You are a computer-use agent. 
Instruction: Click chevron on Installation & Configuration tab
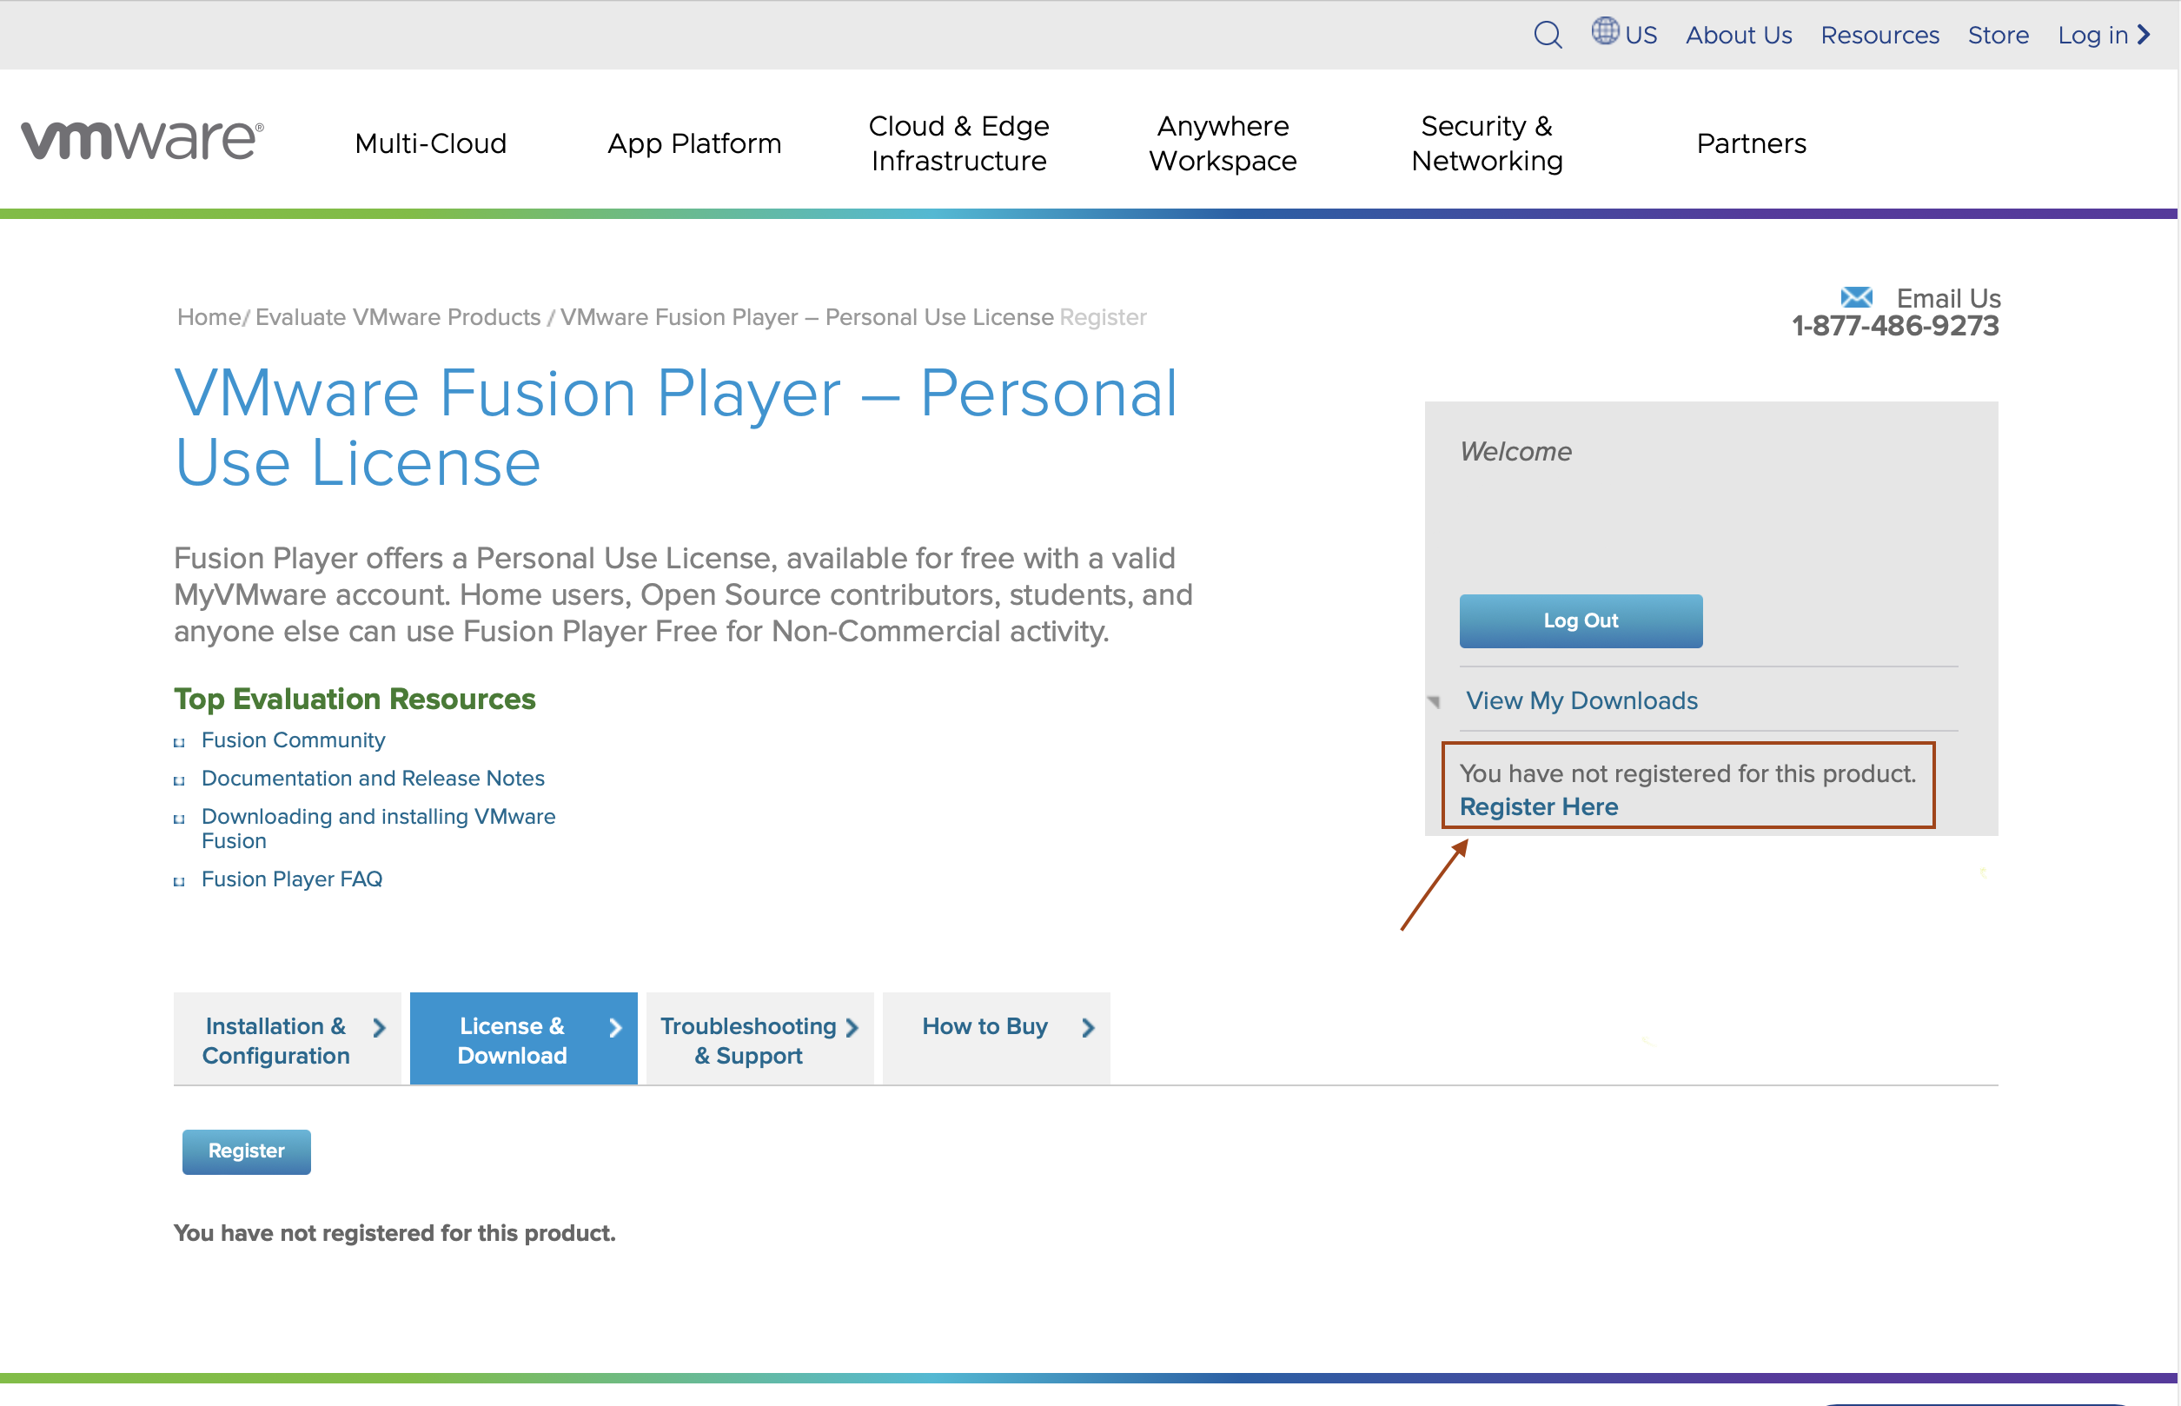(379, 1028)
